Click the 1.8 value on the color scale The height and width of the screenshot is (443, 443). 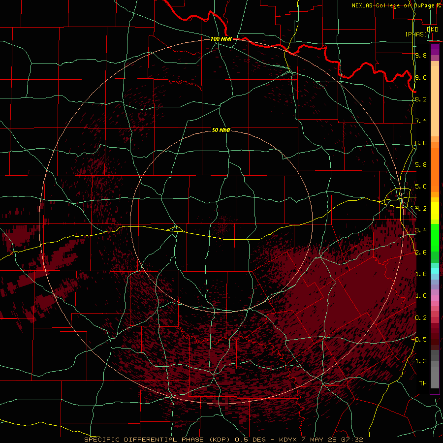click(421, 274)
